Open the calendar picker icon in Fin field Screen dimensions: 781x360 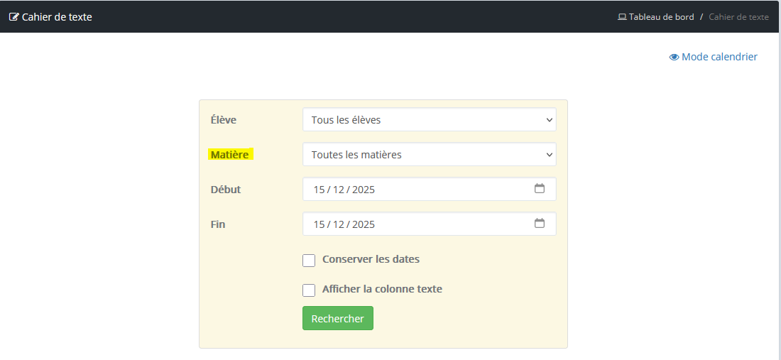(540, 224)
